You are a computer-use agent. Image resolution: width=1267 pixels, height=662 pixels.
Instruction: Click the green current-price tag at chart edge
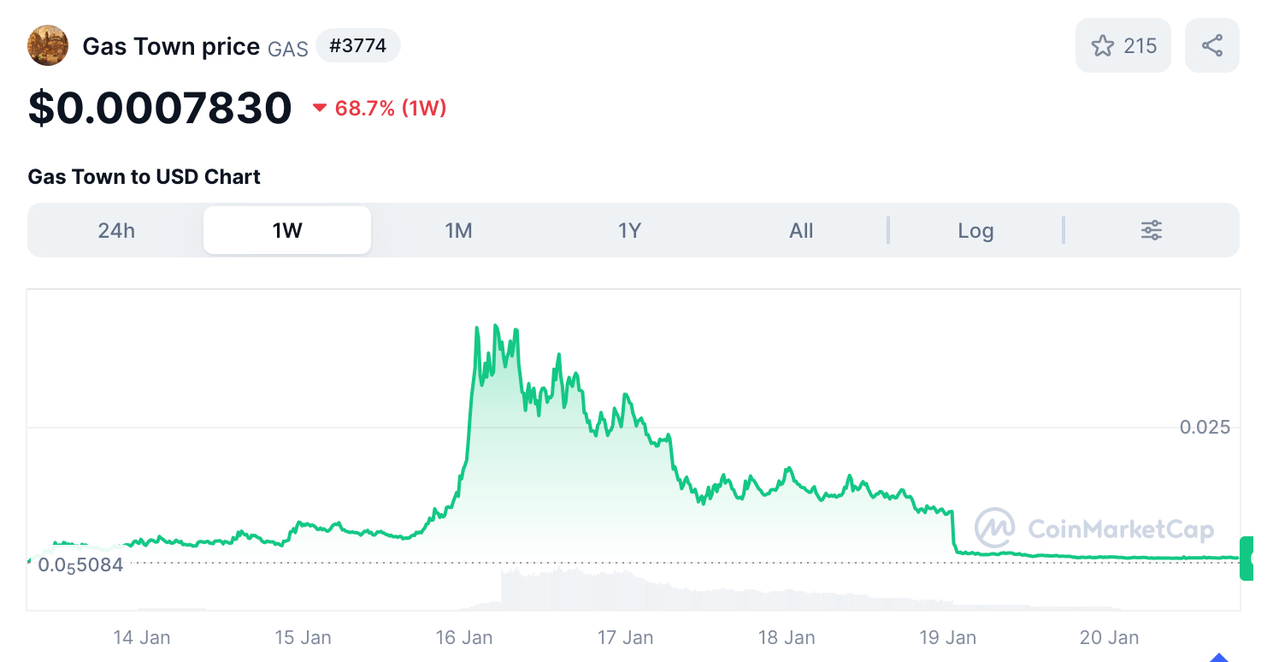pyautogui.click(x=1246, y=559)
